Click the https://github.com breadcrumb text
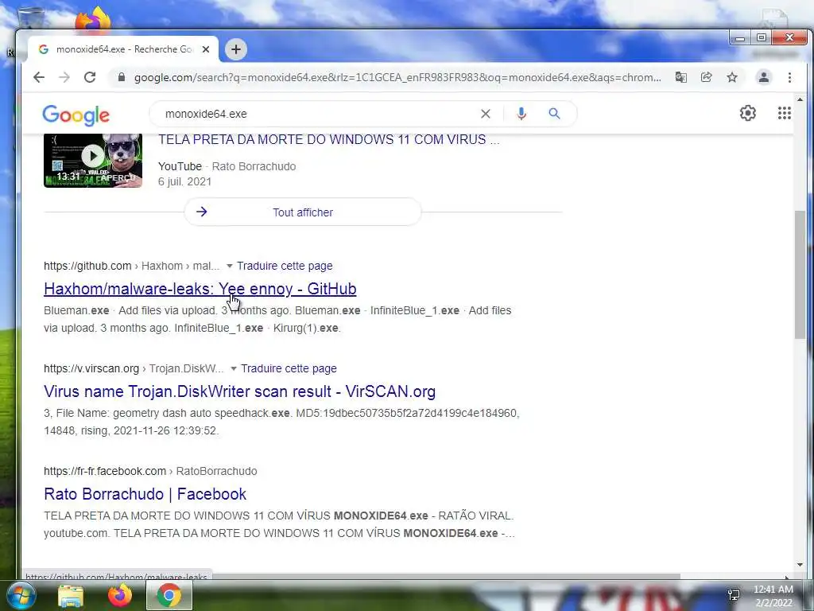The height and width of the screenshot is (611, 814). [87, 266]
